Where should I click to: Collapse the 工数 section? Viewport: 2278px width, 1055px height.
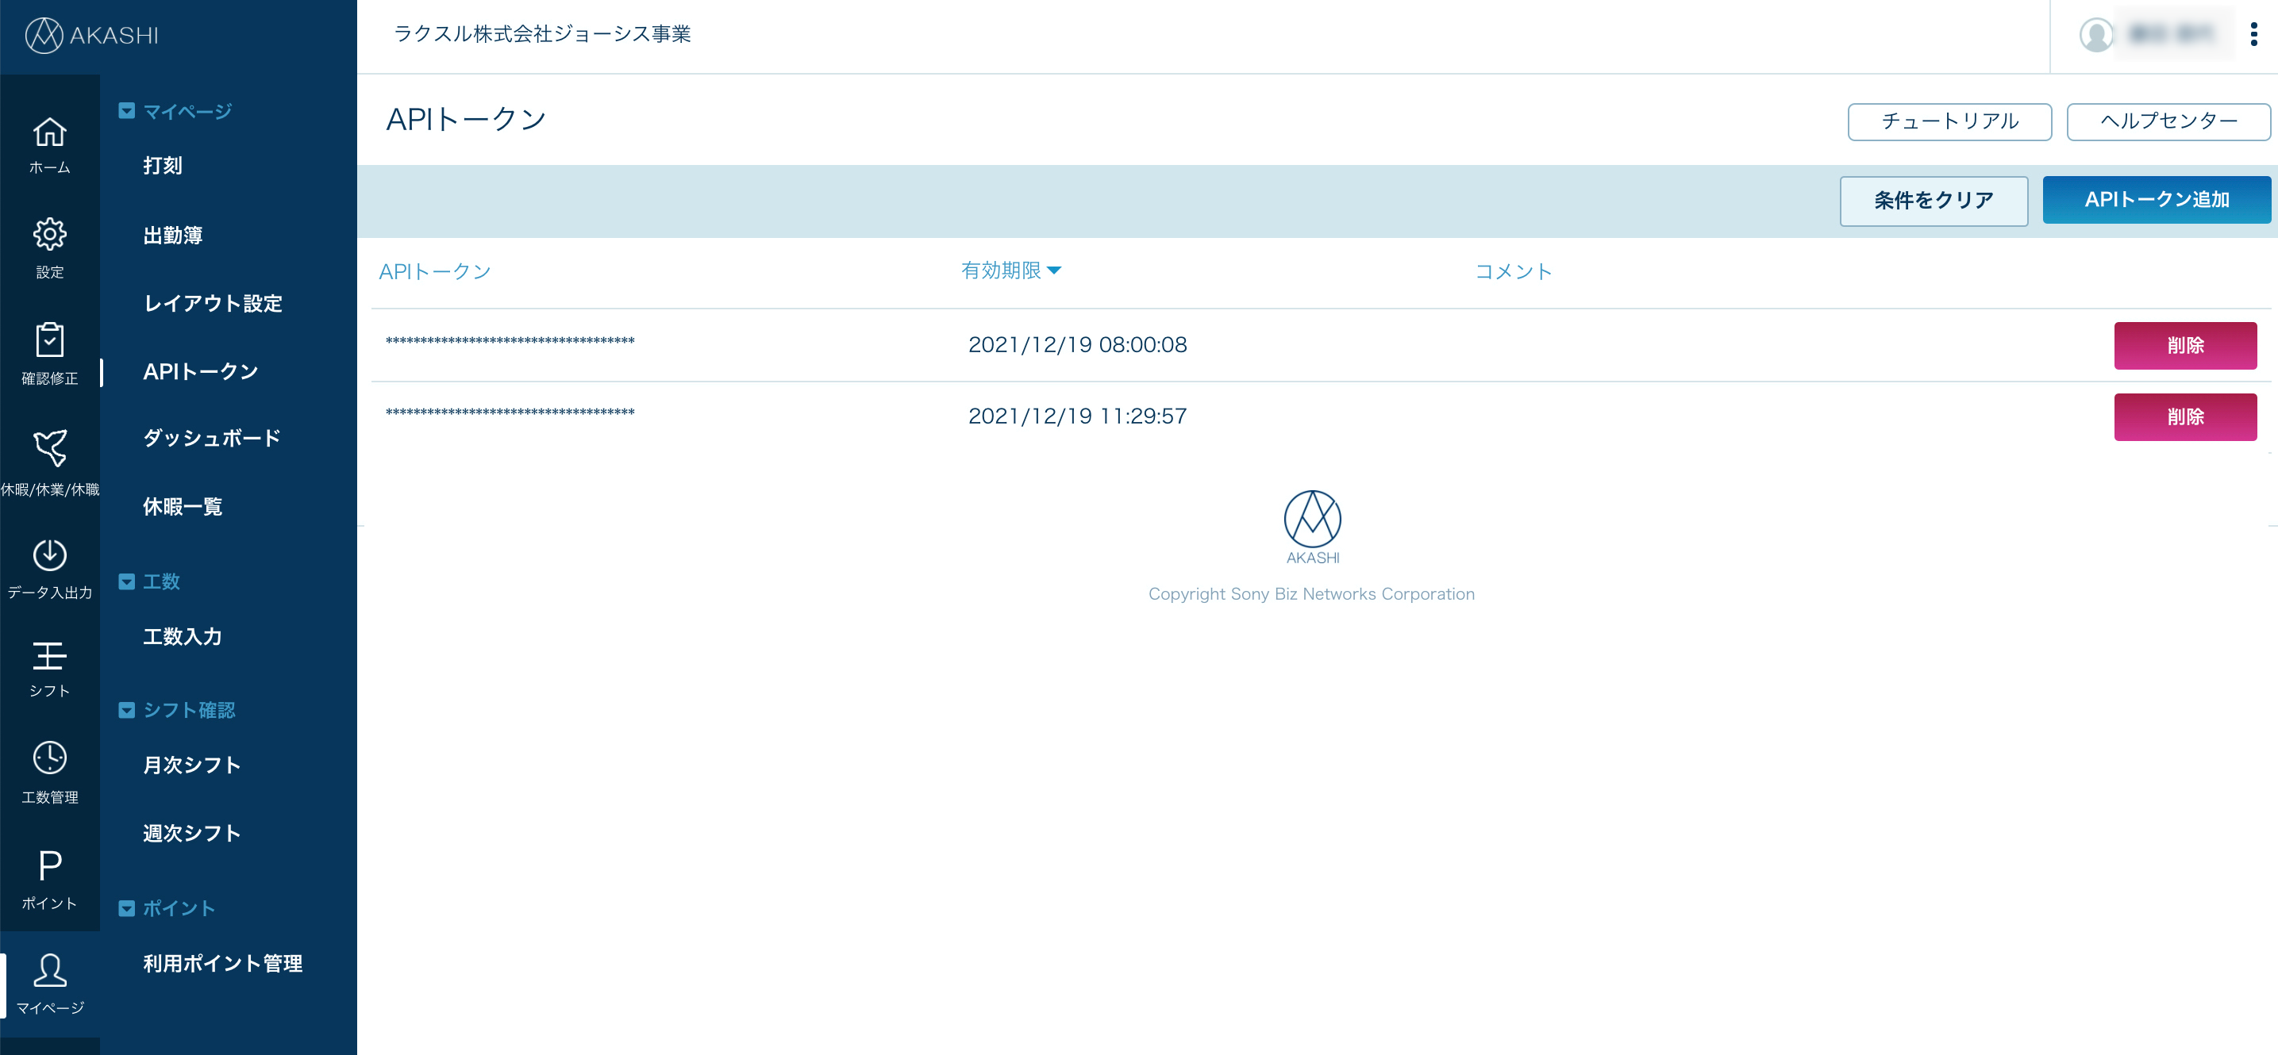[x=126, y=581]
